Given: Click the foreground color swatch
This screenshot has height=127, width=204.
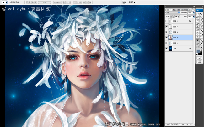Looking at the screenshot, I should click(x=198, y=51).
